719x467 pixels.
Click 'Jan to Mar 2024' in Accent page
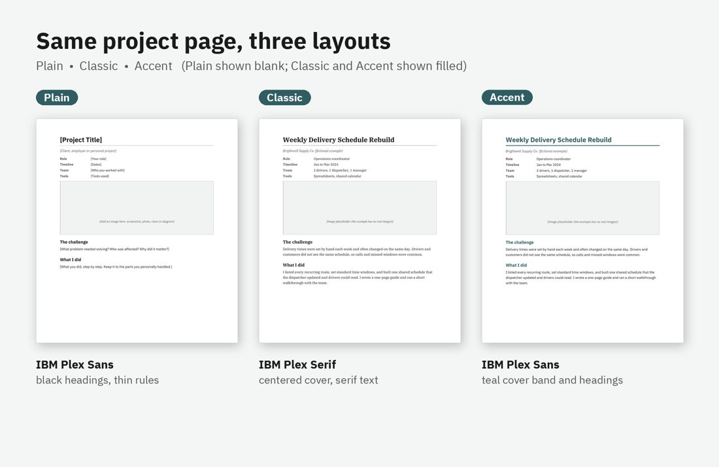[x=548, y=165]
